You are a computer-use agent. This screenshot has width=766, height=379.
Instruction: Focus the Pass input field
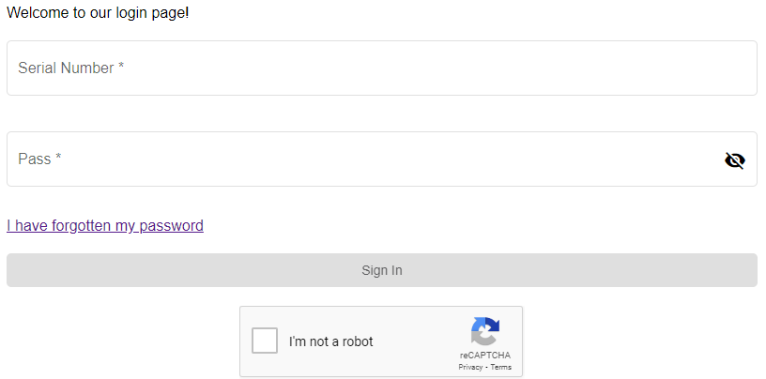[x=366, y=159]
